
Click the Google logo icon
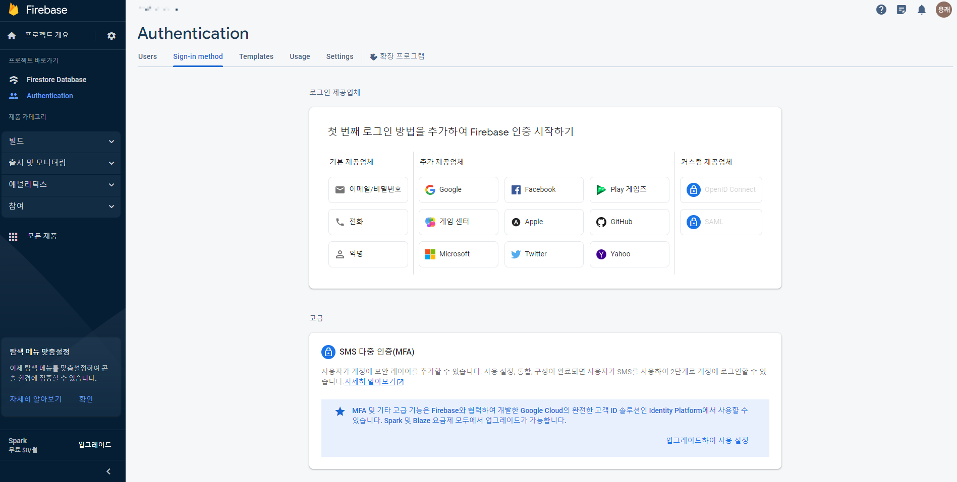coord(430,190)
